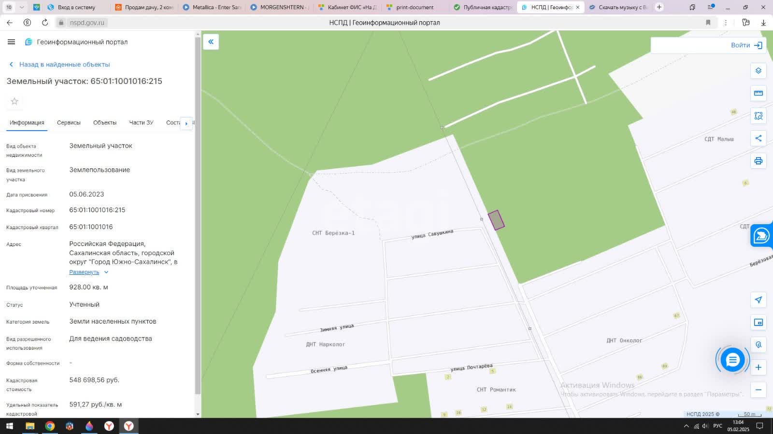The height and width of the screenshot is (434, 773).
Task: Print the map with printer icon
Action: click(758, 161)
